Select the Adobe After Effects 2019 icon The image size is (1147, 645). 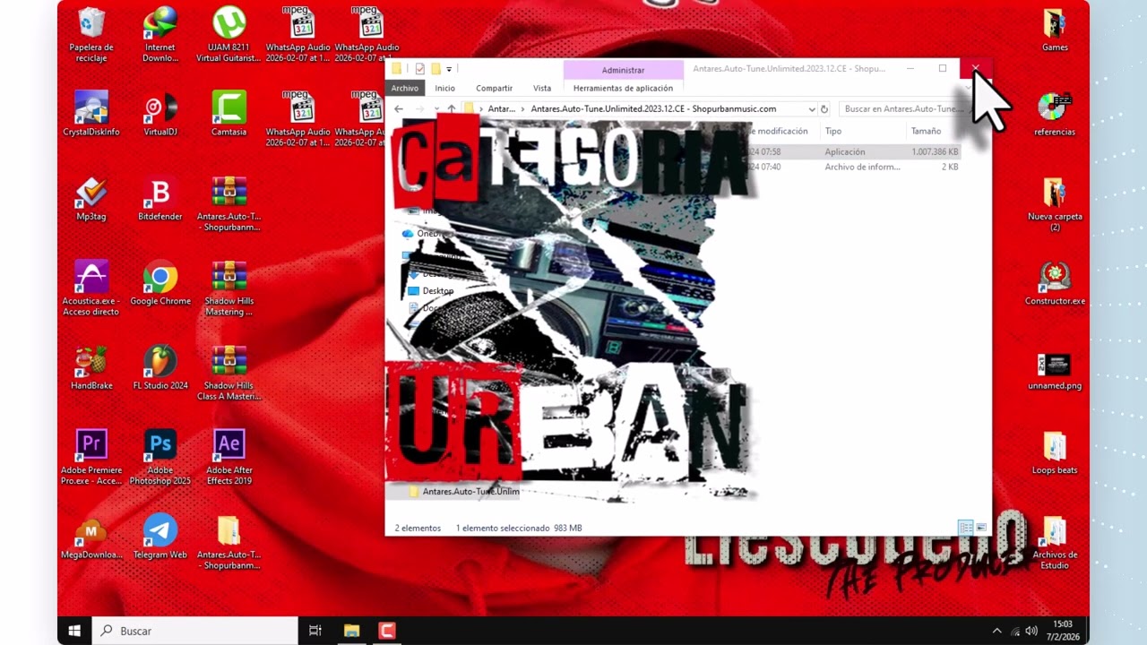point(229,457)
